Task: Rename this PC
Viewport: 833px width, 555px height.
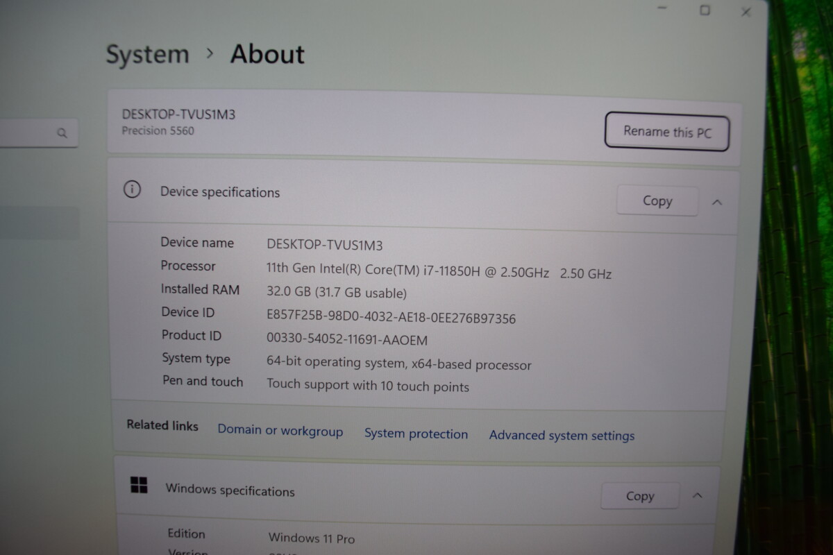Action: 667,131
